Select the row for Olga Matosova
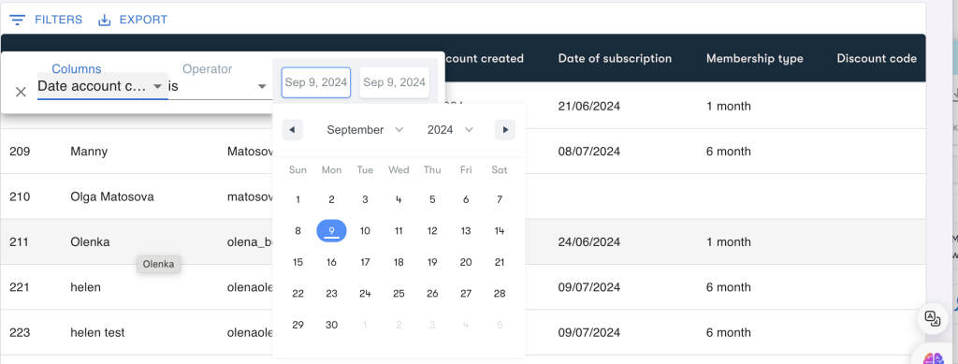 tap(463, 197)
